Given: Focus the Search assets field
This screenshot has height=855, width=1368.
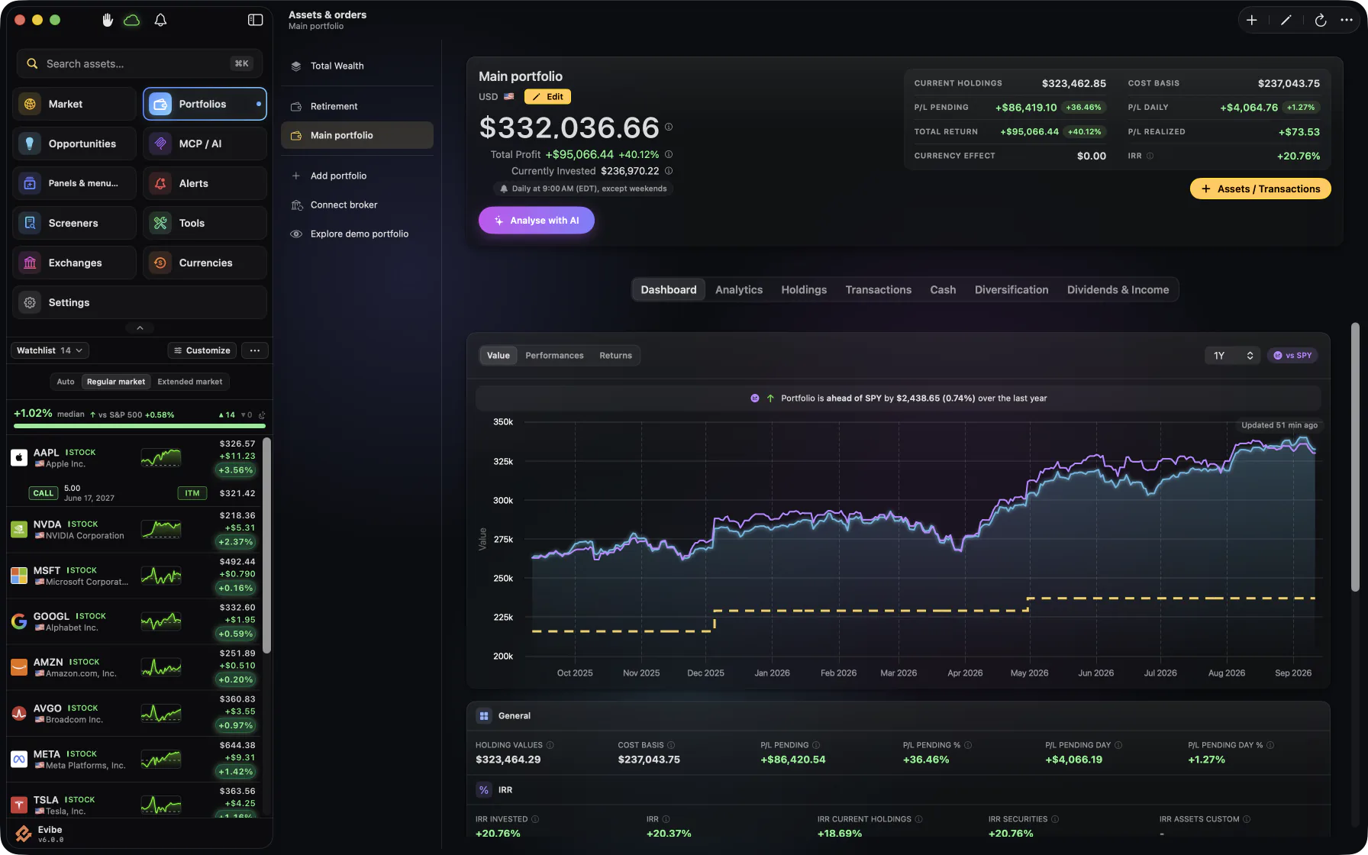Looking at the screenshot, I should tap(140, 63).
